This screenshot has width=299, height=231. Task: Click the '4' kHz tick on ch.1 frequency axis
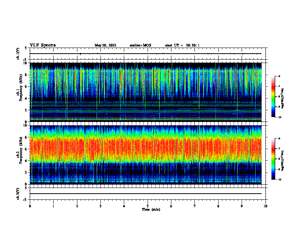point(26,99)
